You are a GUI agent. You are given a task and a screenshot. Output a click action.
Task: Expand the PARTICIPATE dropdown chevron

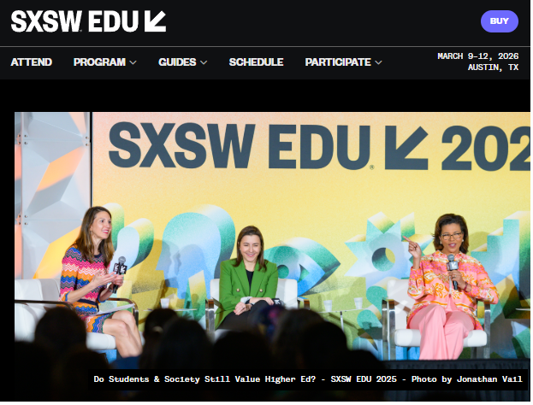tap(378, 62)
